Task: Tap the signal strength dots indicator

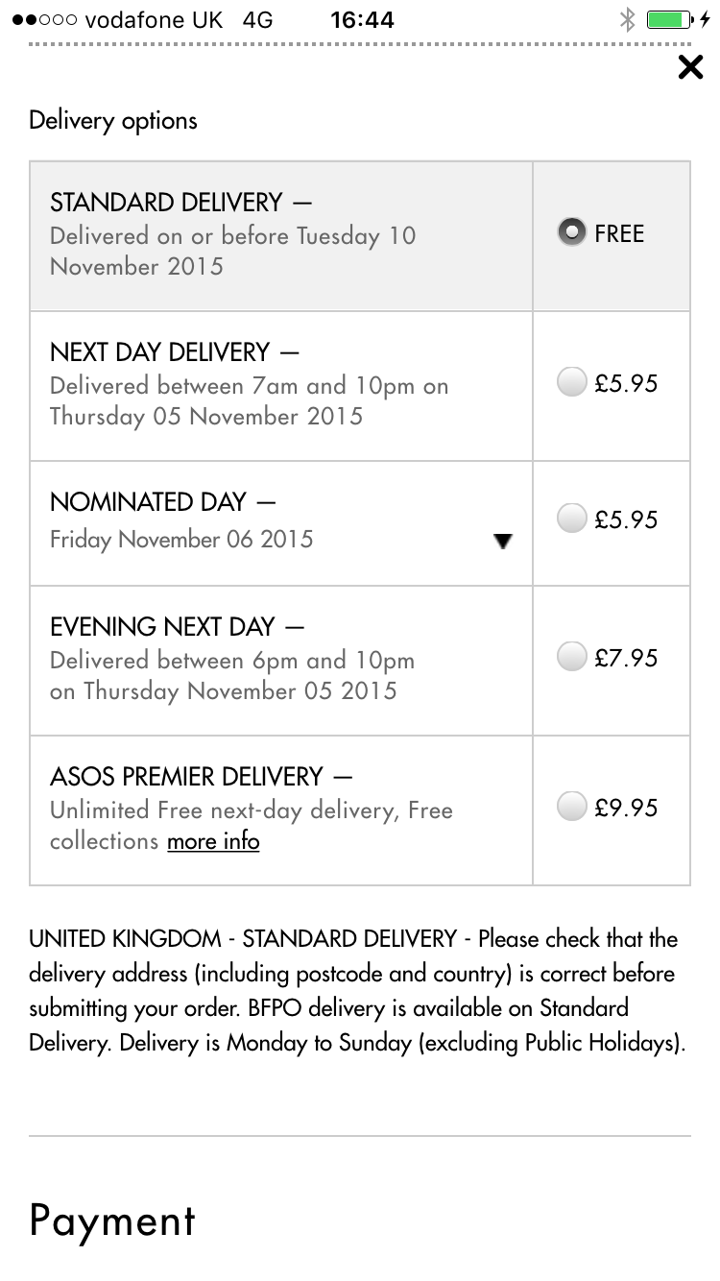Action: (x=43, y=19)
